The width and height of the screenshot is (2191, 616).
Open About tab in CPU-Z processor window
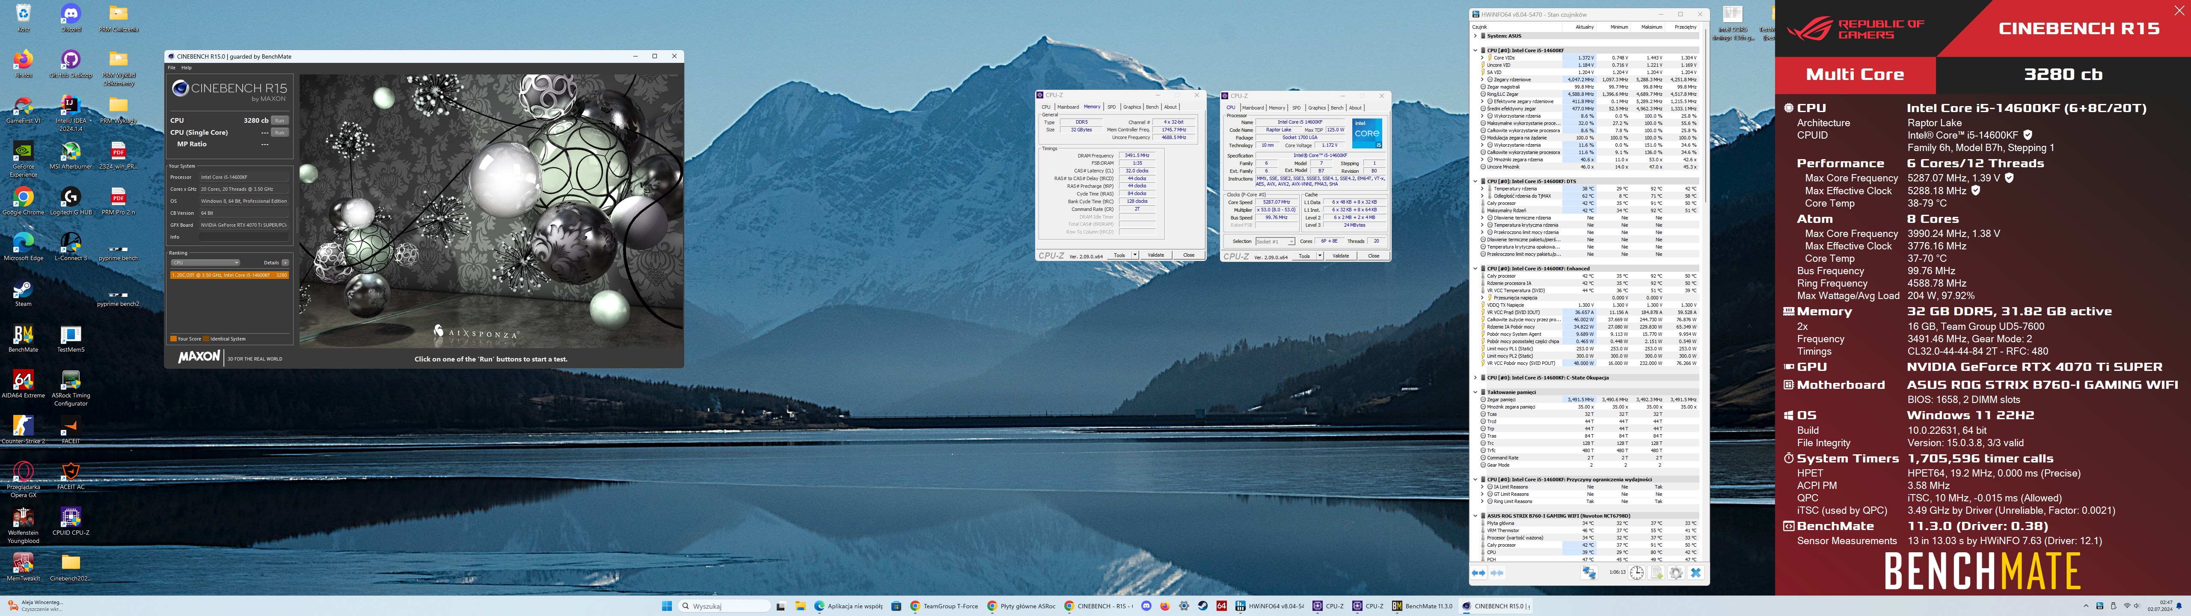tap(1355, 108)
